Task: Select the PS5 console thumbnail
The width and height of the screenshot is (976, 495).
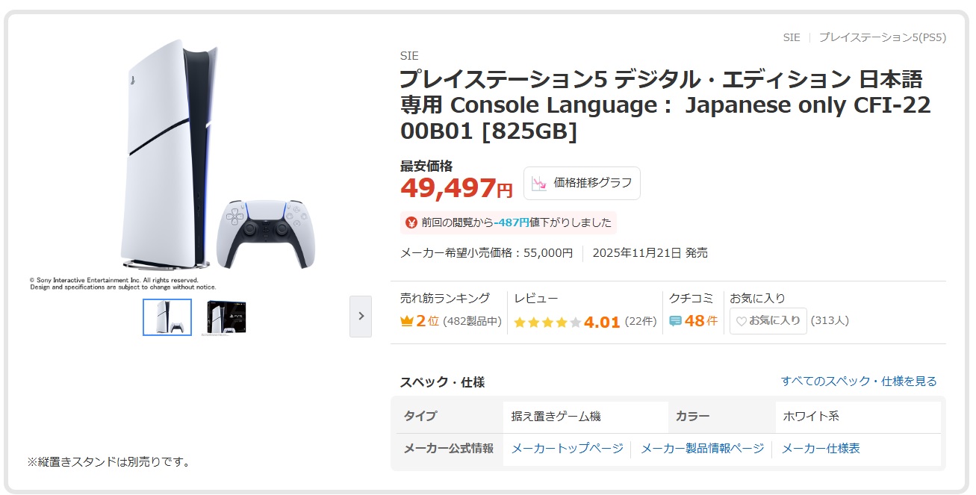Action: [167, 317]
